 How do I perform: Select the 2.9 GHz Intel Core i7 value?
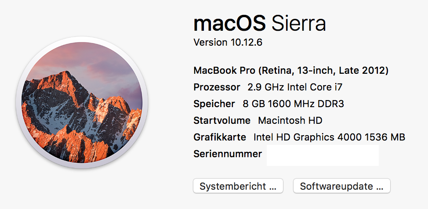click(295, 87)
